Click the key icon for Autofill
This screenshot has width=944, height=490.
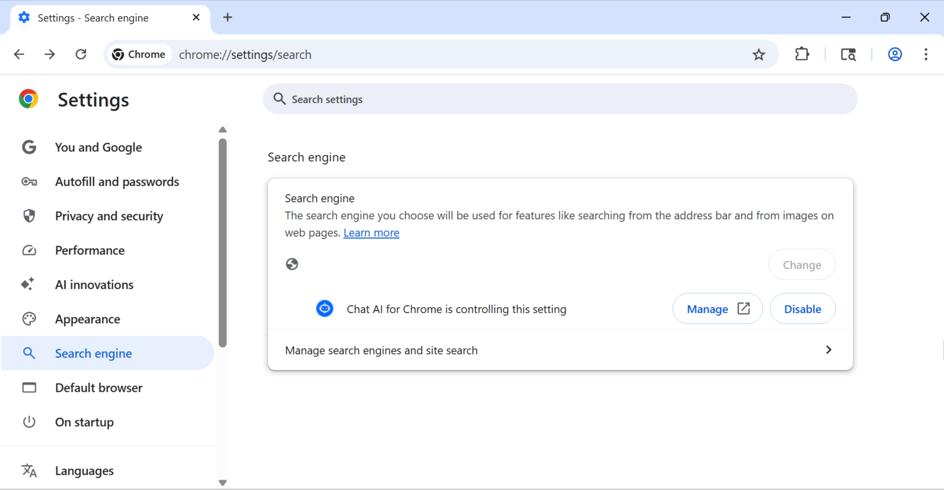pos(29,181)
